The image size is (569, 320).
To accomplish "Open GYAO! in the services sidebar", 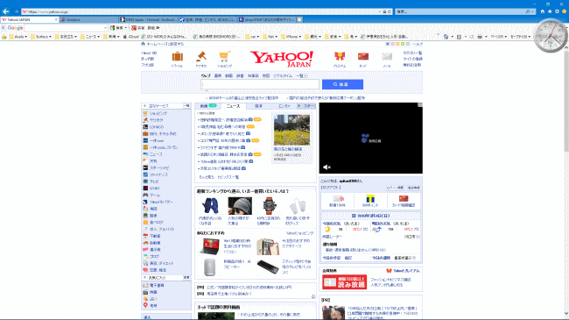I will coord(154,188).
